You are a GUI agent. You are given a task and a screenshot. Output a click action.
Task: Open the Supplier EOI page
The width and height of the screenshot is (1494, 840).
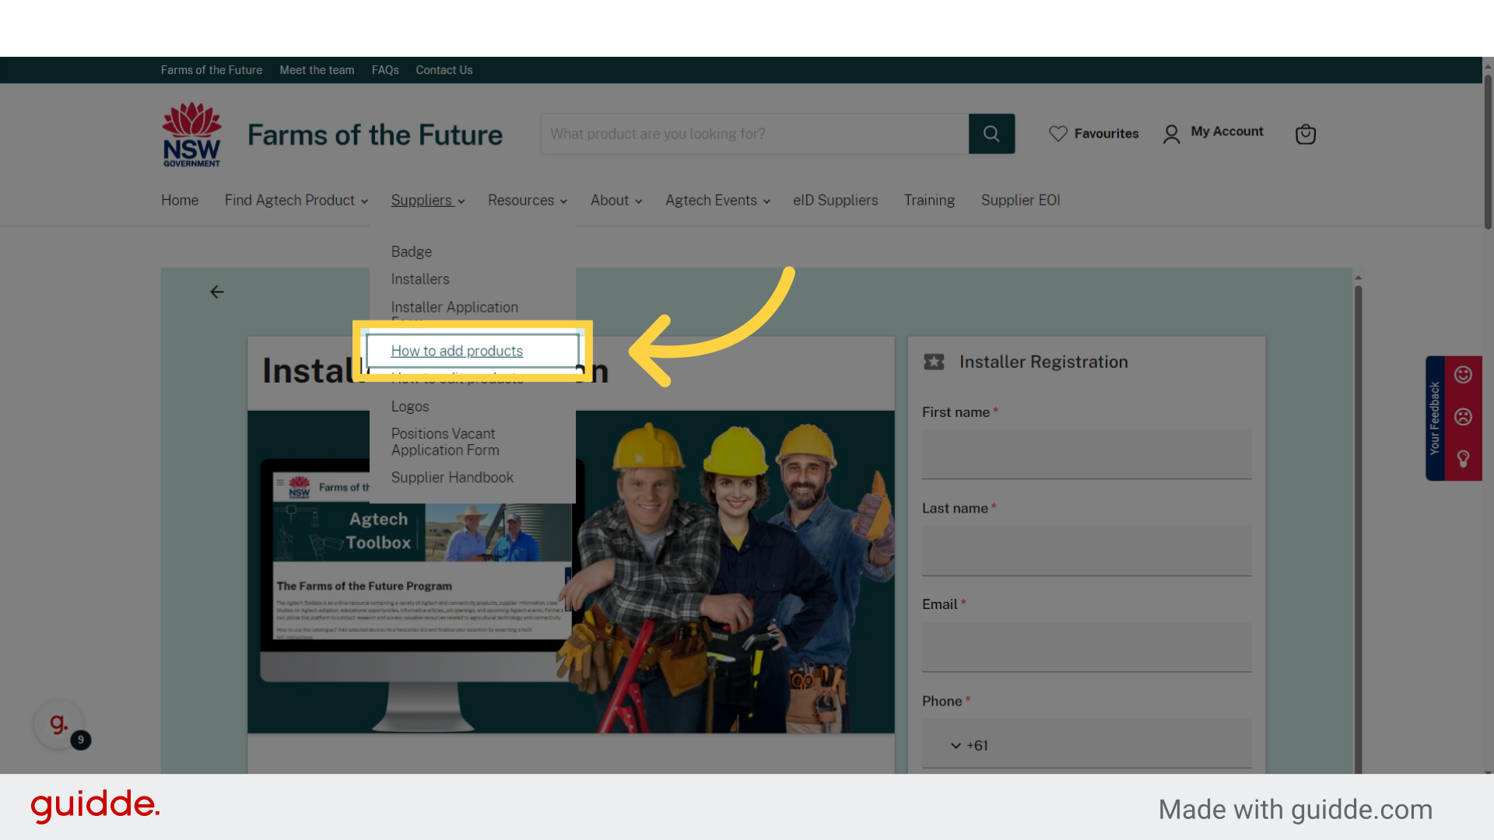click(x=1020, y=200)
